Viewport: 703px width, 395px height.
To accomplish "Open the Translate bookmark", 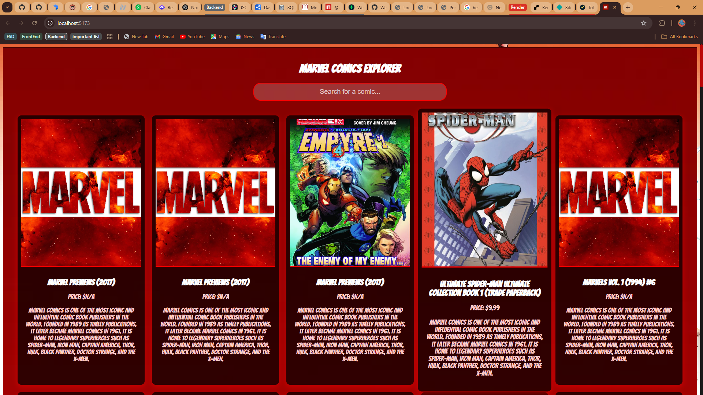I will point(273,37).
